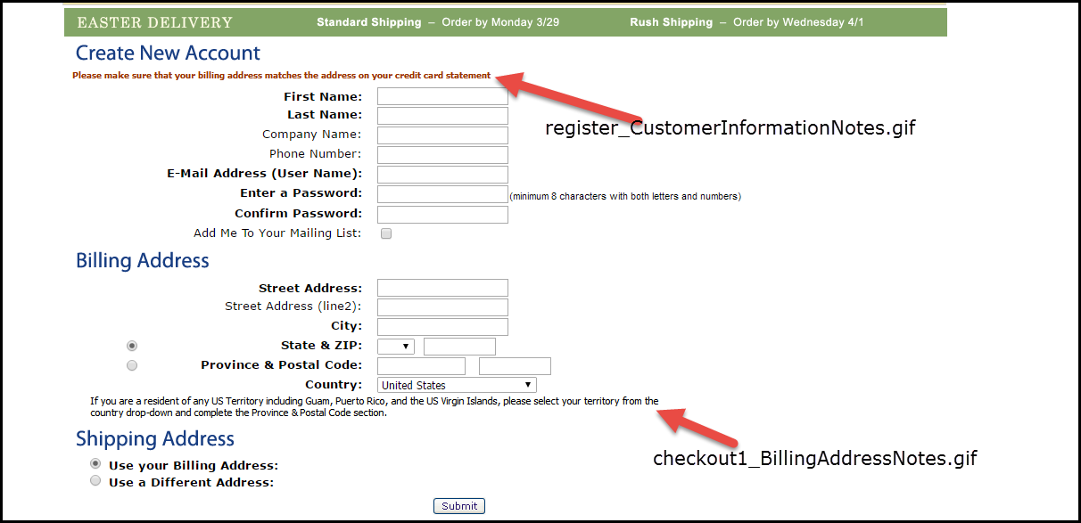
Task: Click the Confirm Password label
Action: pyautogui.click(x=299, y=214)
